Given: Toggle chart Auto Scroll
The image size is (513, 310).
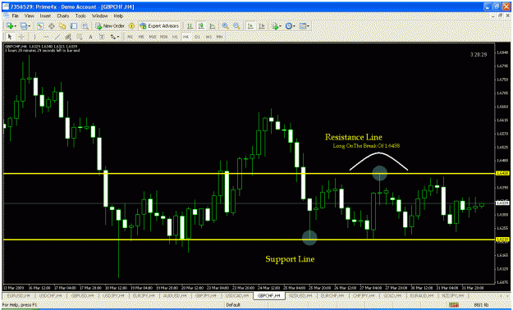Looking at the screenshot, I should click(x=250, y=26).
